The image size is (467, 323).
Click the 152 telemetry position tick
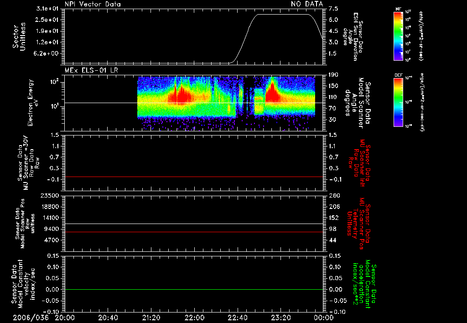tap(334, 218)
